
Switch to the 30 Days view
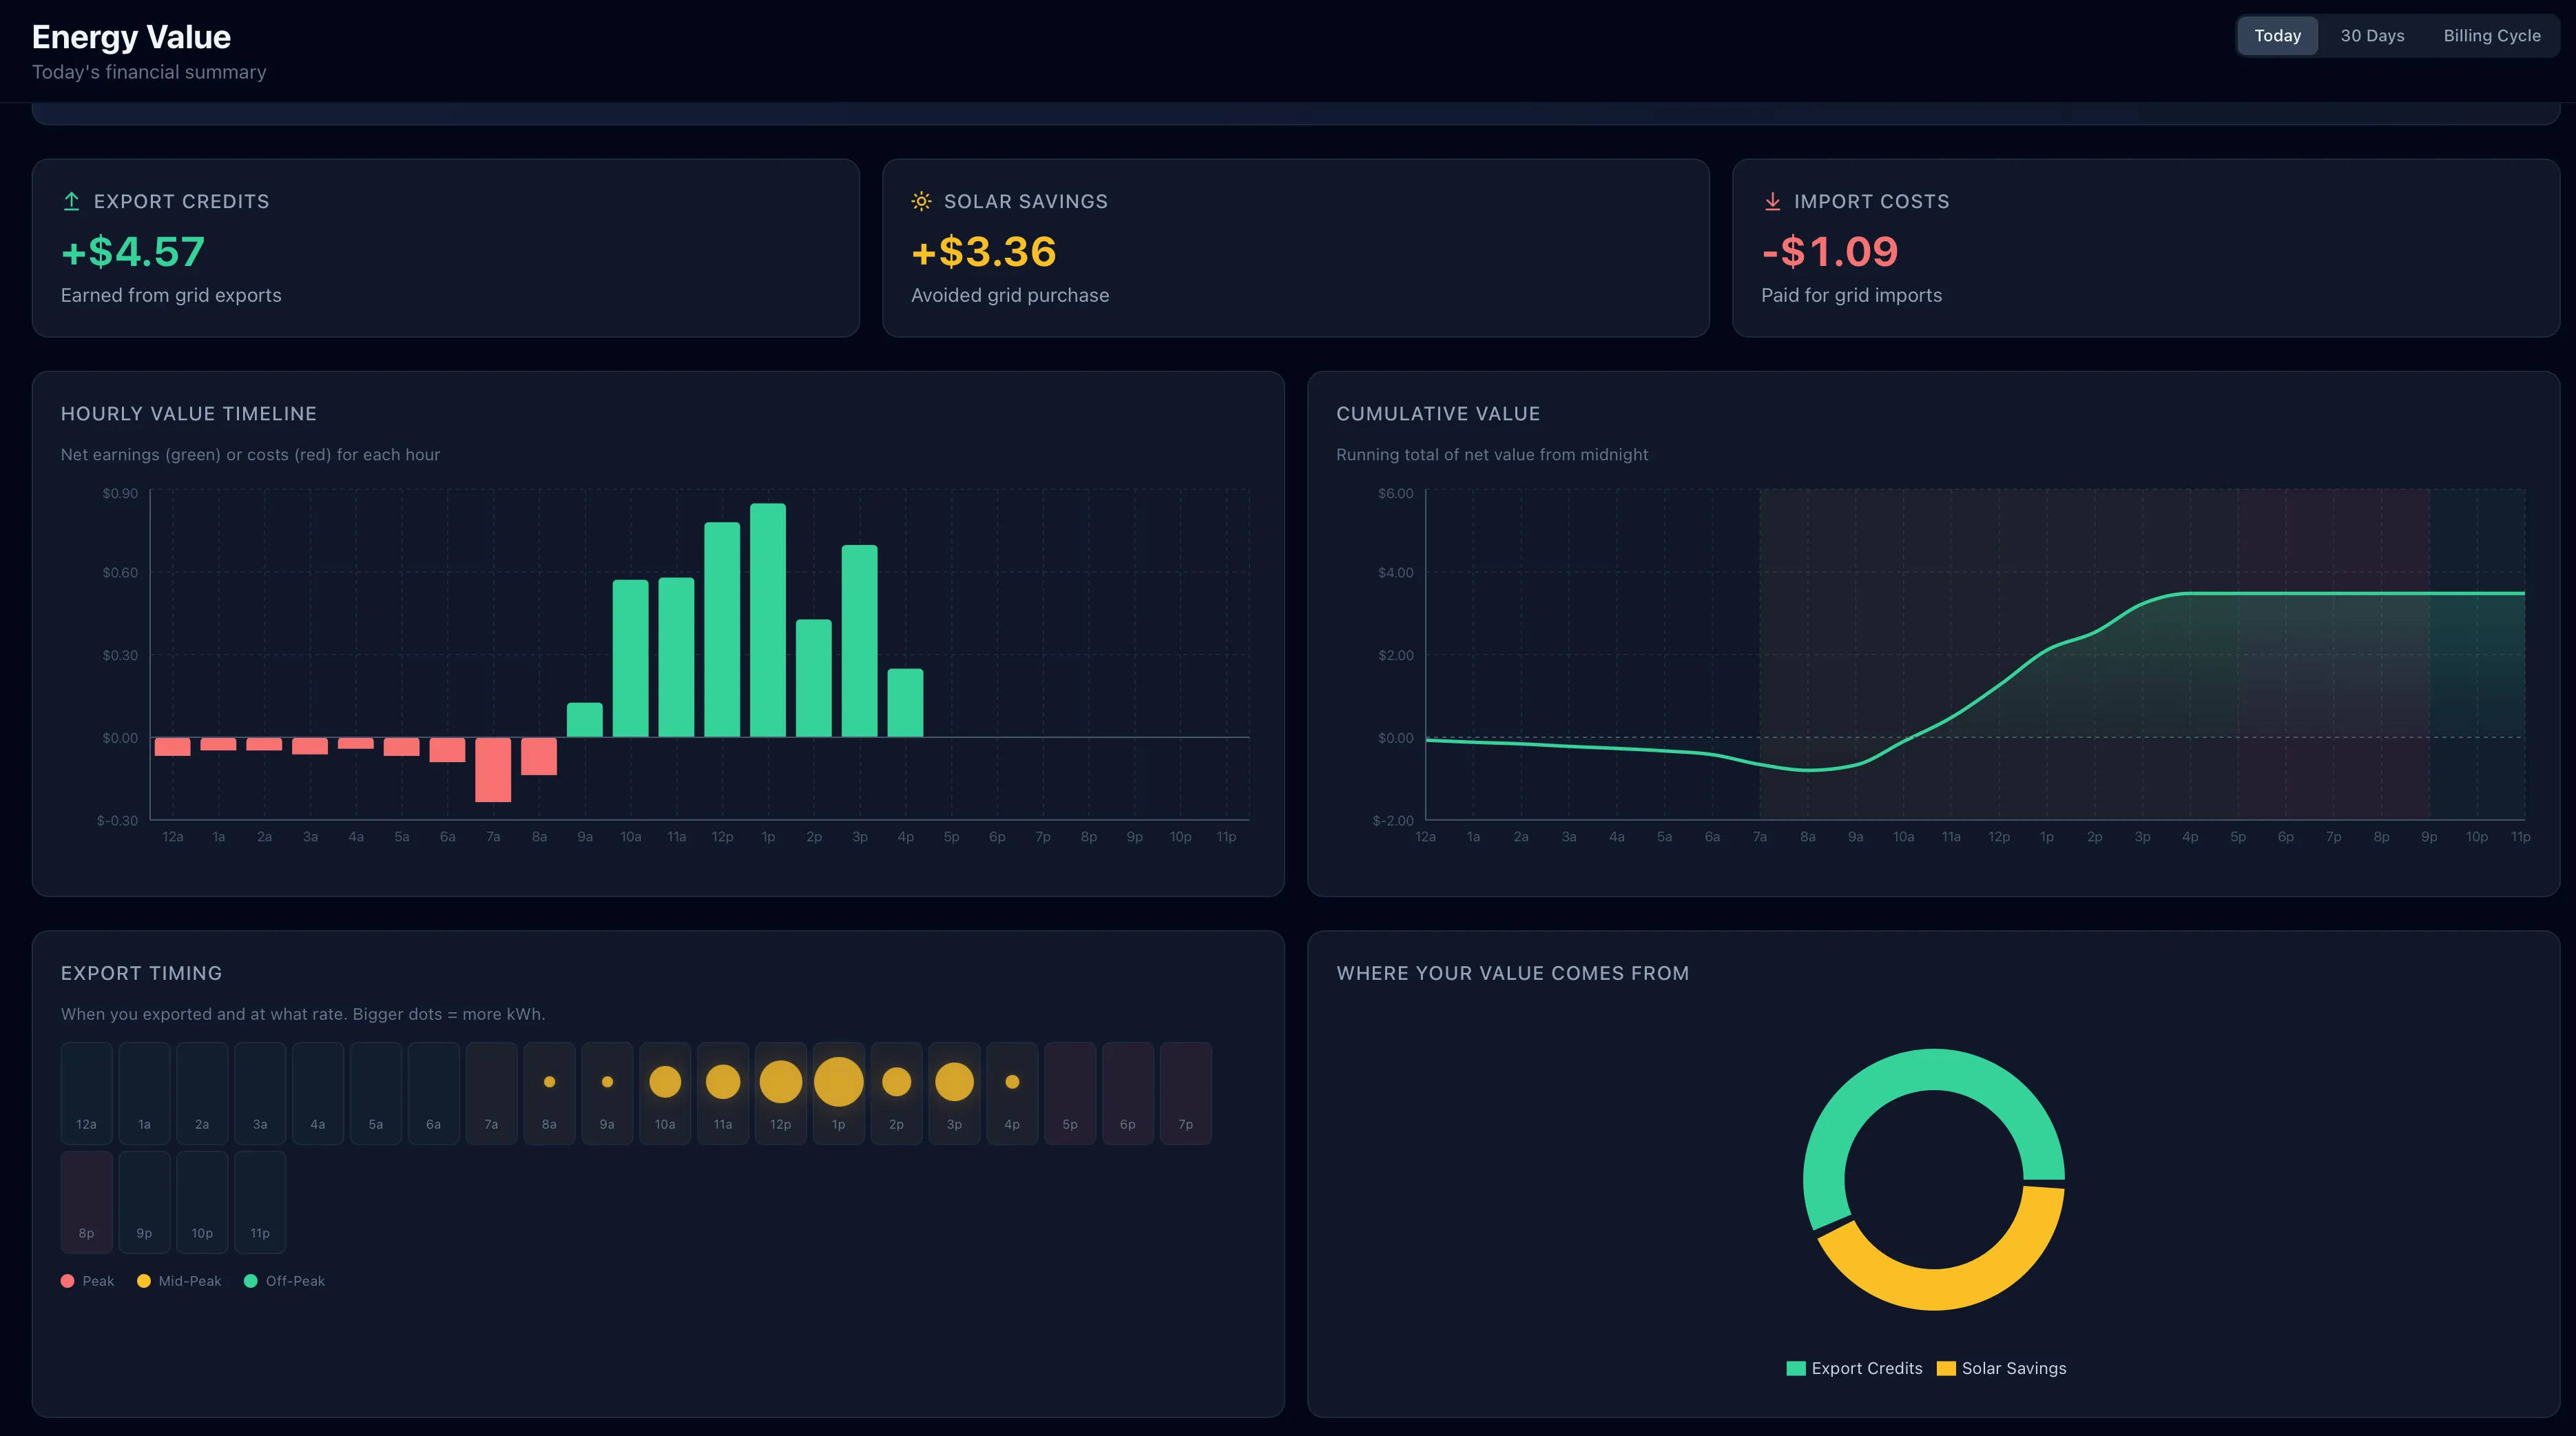click(2372, 36)
